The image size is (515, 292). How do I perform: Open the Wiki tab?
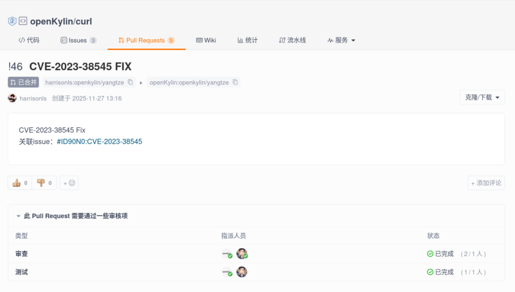pyautogui.click(x=206, y=40)
